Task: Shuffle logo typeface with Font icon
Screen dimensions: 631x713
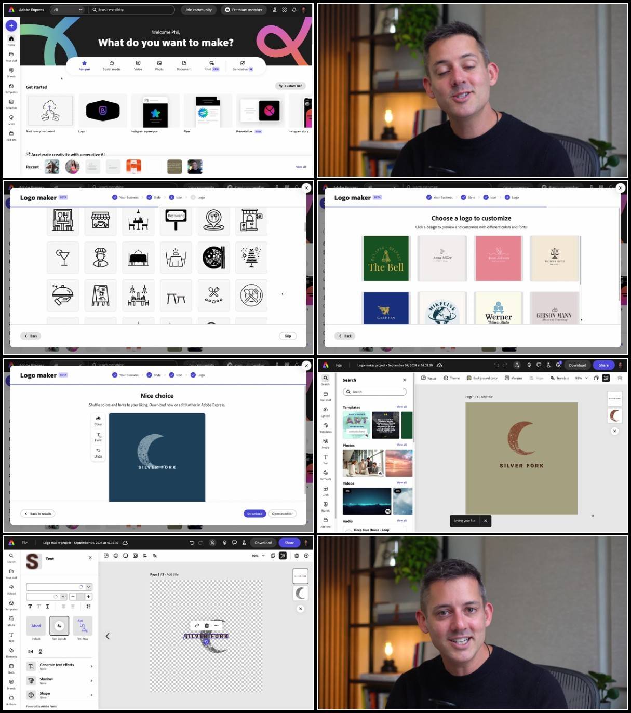Action: coord(98,437)
